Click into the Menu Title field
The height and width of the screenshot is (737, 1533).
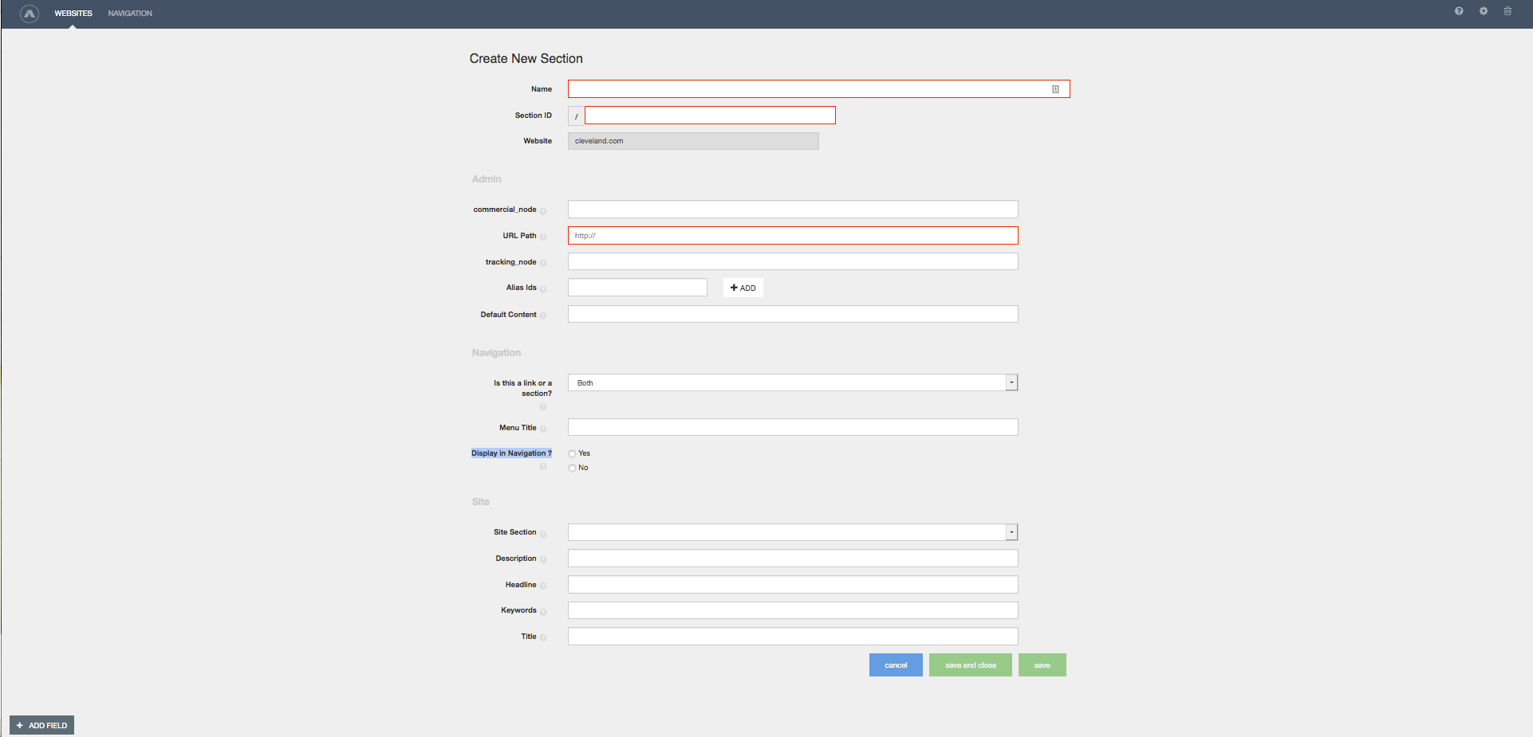coord(792,428)
